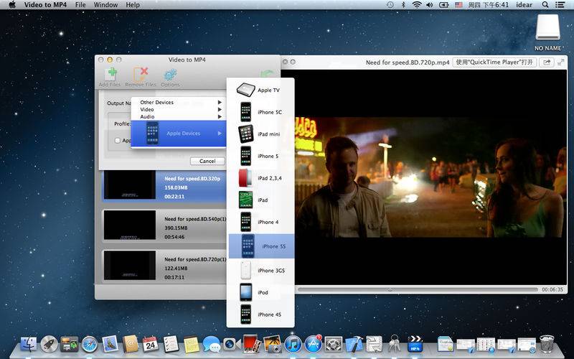
Task: Click thumbnail of the 320p video
Action: [x=130, y=185]
